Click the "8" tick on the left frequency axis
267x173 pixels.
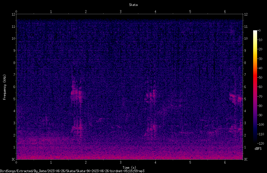pyautogui.click(x=14, y=63)
